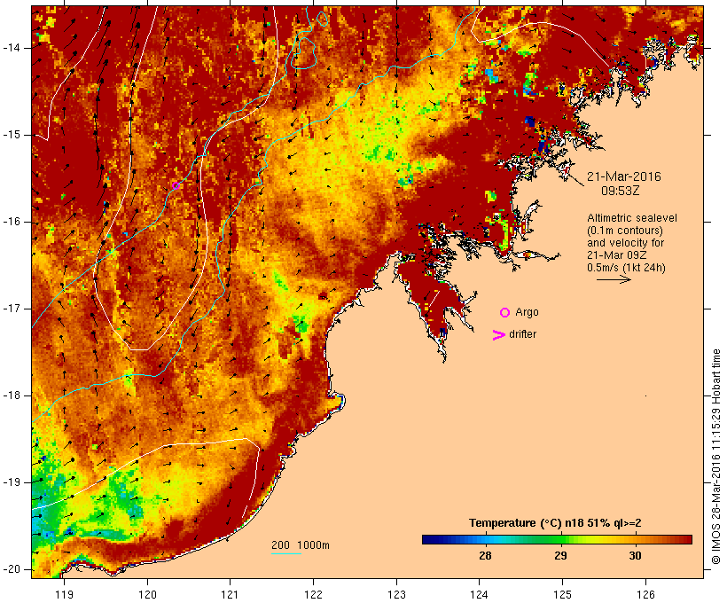The height and width of the screenshot is (603, 727).
Task: Click the '200 1000m' depth contour label
Action: pos(301,545)
